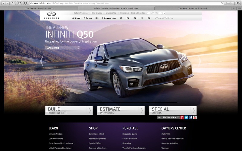
Task: Open Vehicle Purchase Program footer link
Action: pos(134,148)
